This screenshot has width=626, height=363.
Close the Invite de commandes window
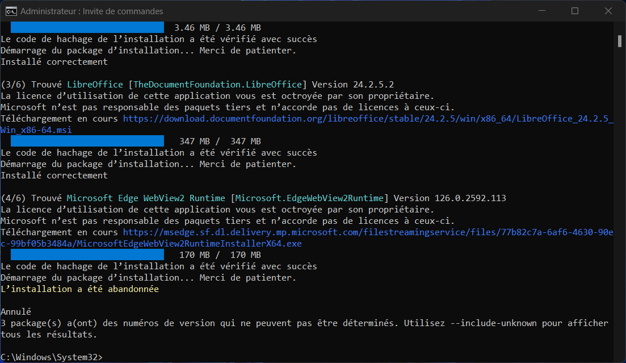click(x=608, y=11)
